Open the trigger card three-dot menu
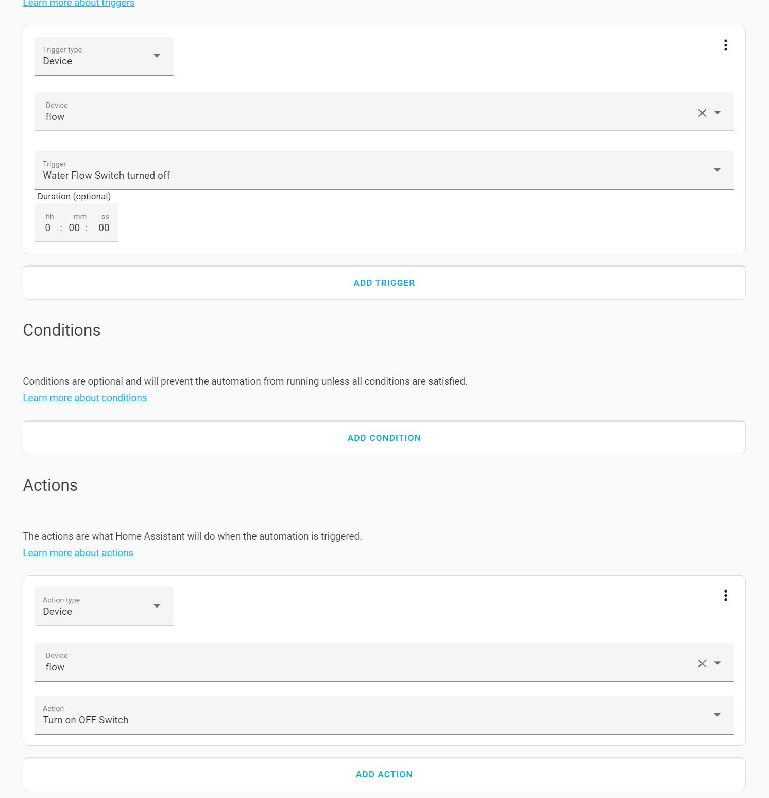 (x=725, y=45)
